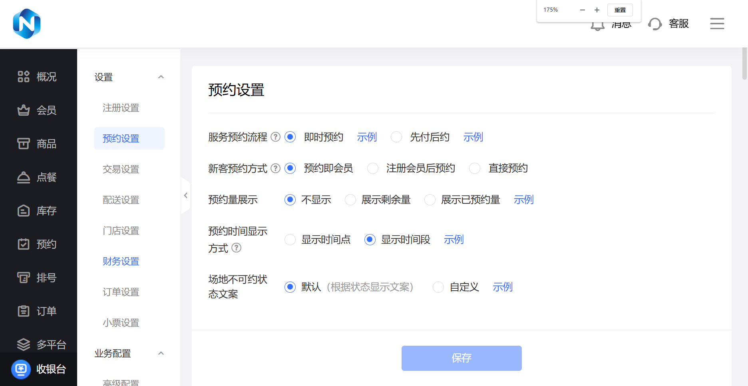The image size is (748, 386).
Task: Select 显示时间点 radio option
Action: coord(290,240)
